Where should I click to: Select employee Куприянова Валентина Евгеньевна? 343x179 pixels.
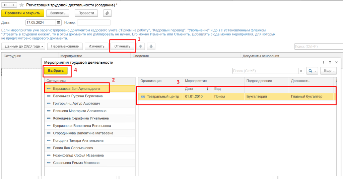tap(90, 126)
